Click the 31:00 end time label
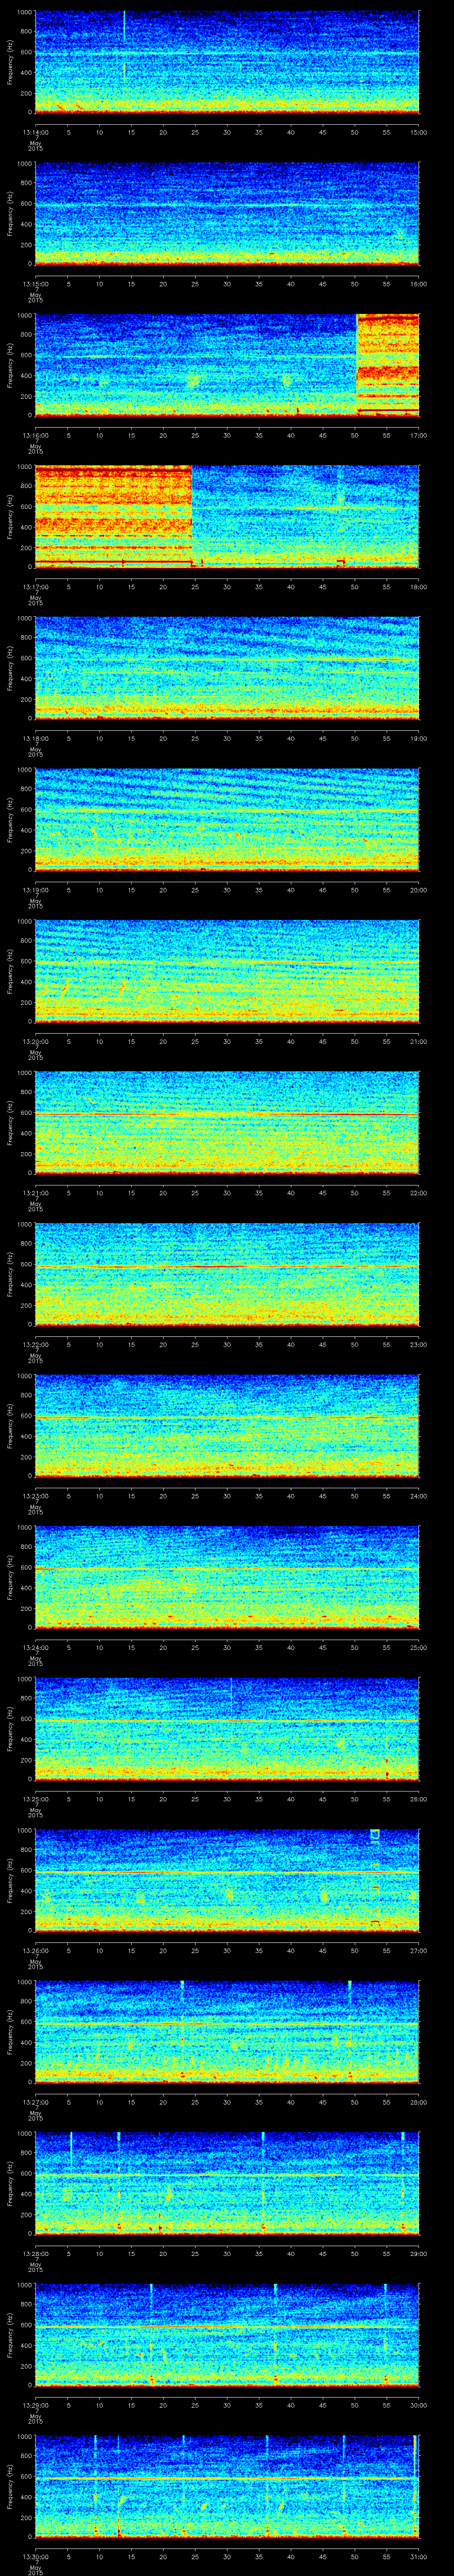This screenshot has width=454, height=2576. coord(418,2556)
